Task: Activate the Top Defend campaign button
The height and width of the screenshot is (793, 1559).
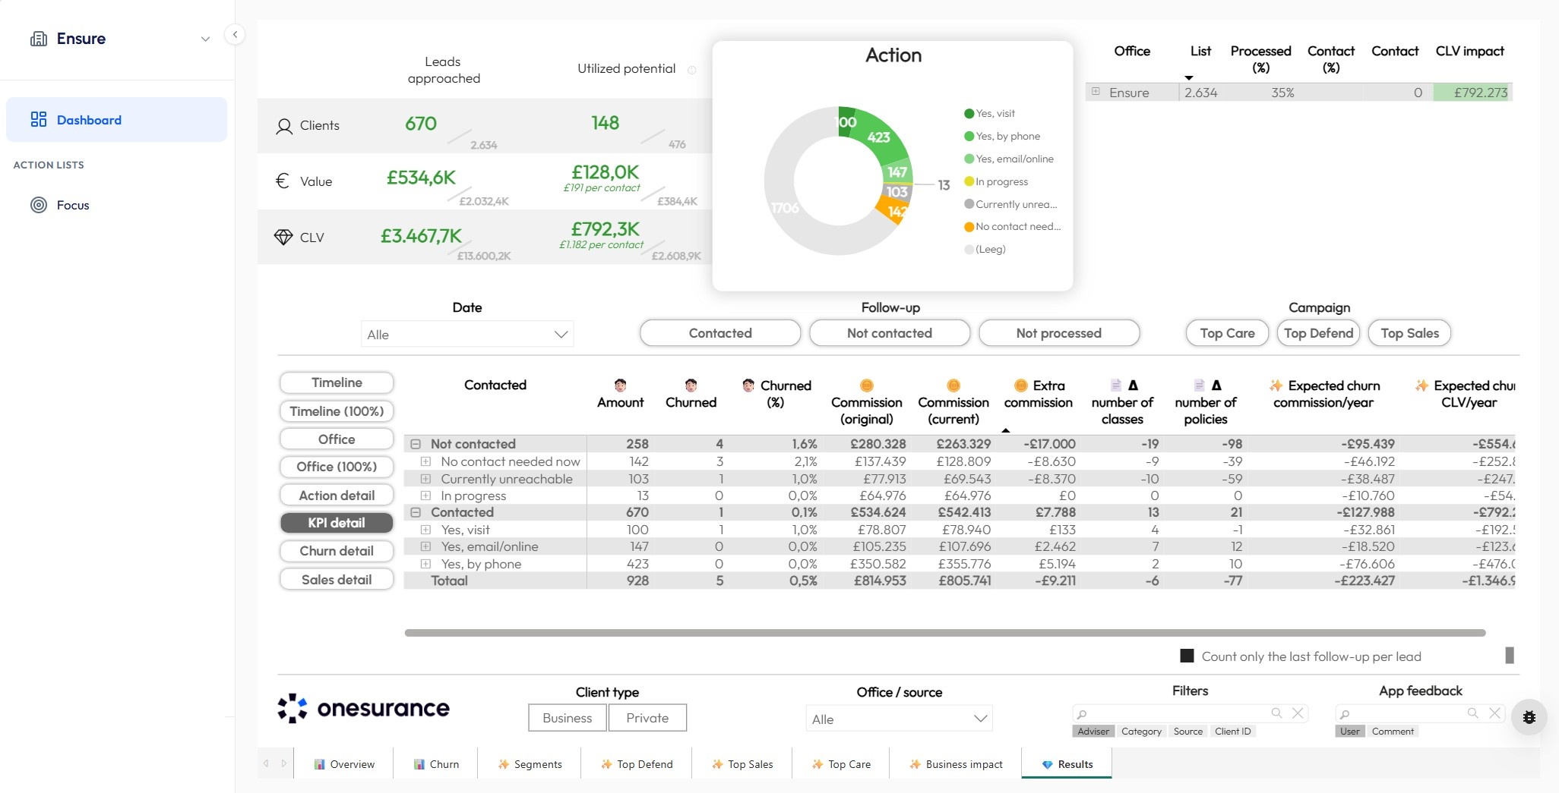Action: [x=1318, y=332]
